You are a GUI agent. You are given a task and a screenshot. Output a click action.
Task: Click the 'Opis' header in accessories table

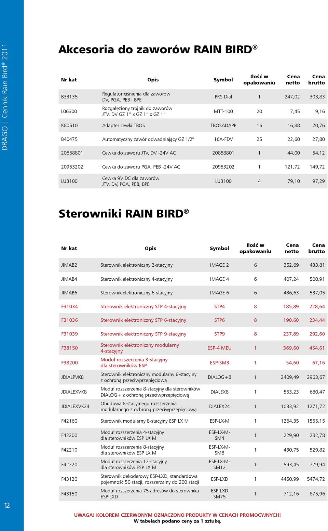click(x=153, y=80)
